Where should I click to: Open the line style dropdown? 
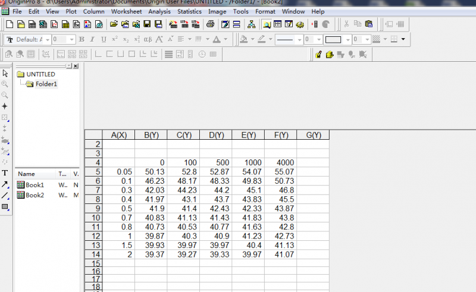299,40
